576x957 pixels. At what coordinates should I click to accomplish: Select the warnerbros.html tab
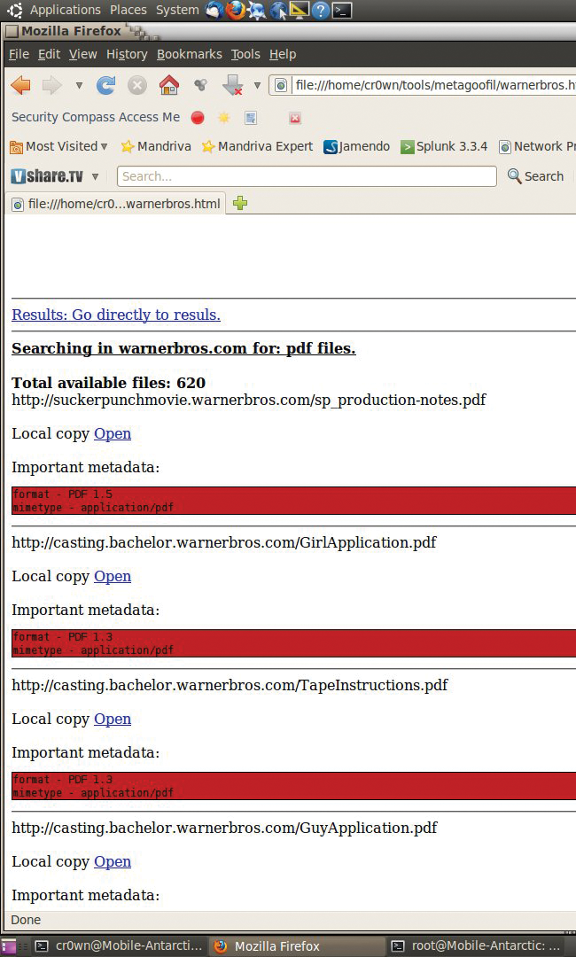[117, 204]
